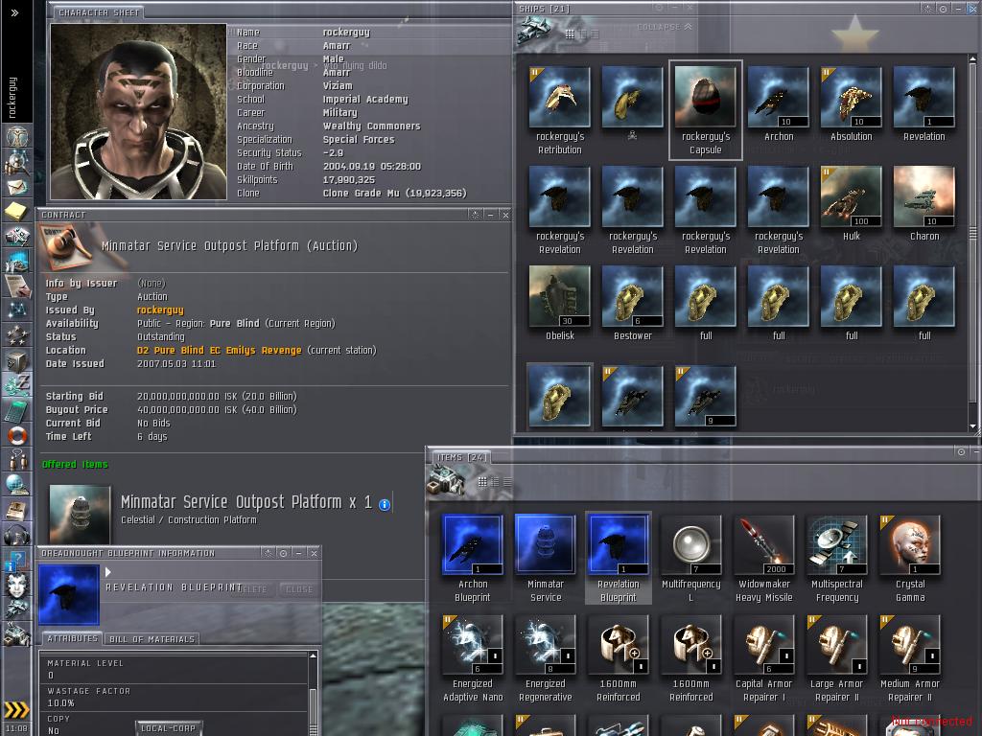
Task: Click the Items hangar header icon
Action: (446, 481)
